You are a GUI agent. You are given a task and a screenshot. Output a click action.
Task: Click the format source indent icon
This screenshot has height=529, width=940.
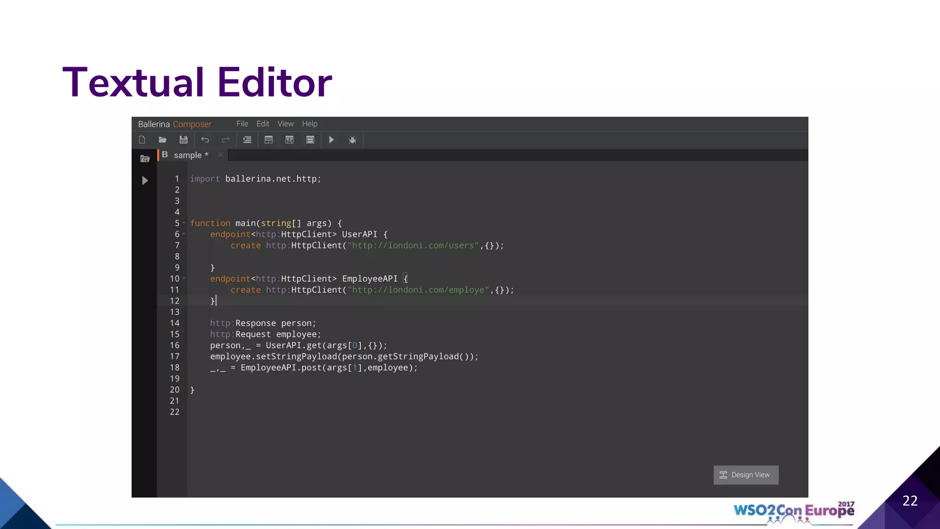247,140
